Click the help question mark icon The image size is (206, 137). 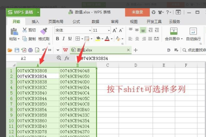tap(168, 12)
